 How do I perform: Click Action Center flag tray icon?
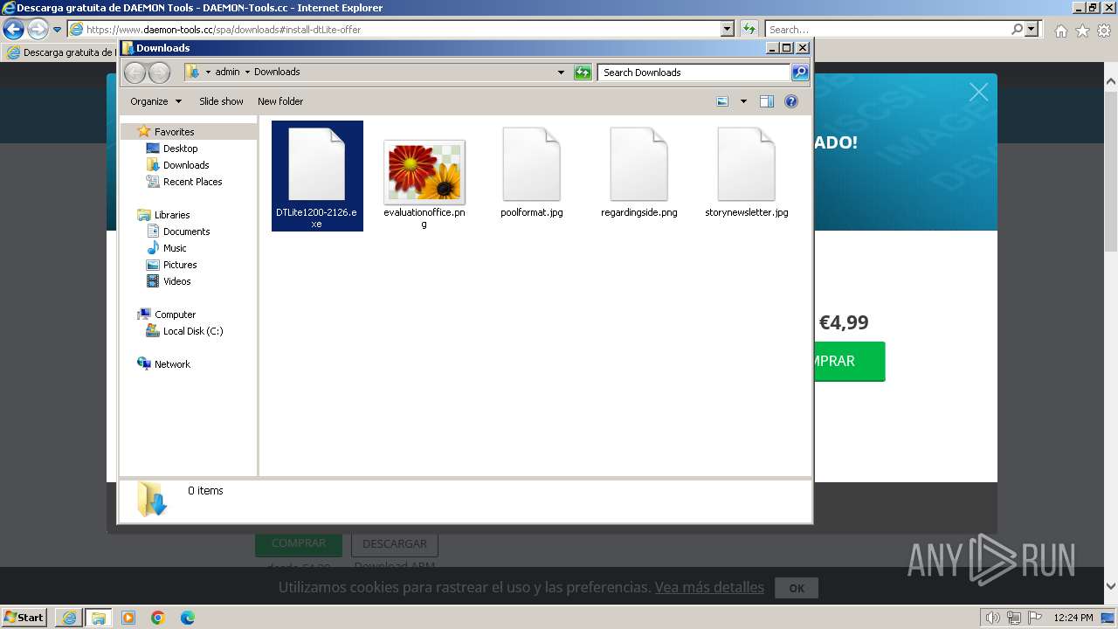(1035, 618)
